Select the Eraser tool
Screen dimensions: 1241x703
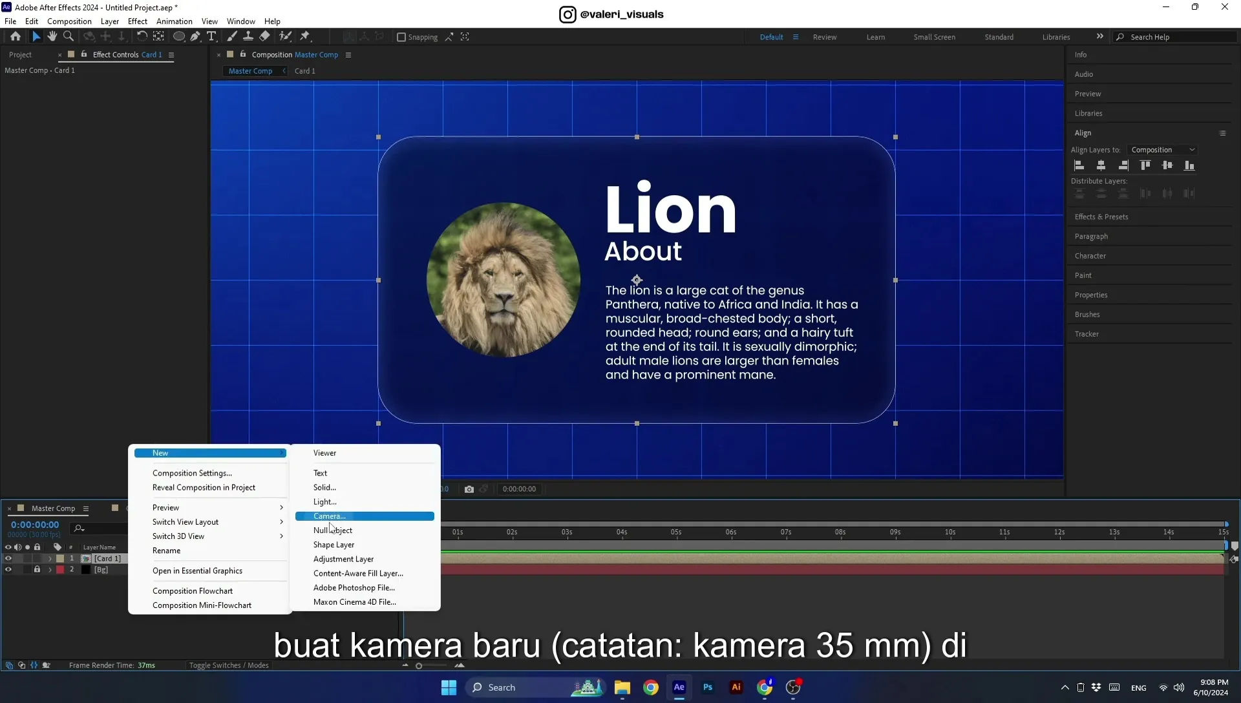(264, 37)
